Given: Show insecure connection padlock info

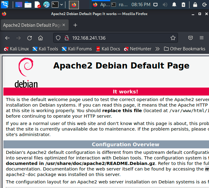Looking at the screenshot, I should click(x=67, y=38).
